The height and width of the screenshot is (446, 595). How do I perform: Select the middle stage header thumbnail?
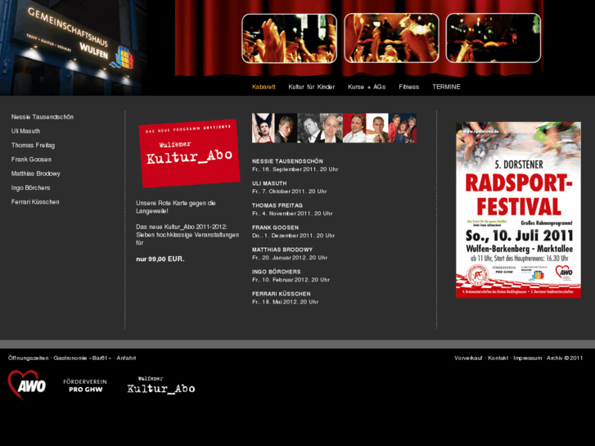(391, 38)
